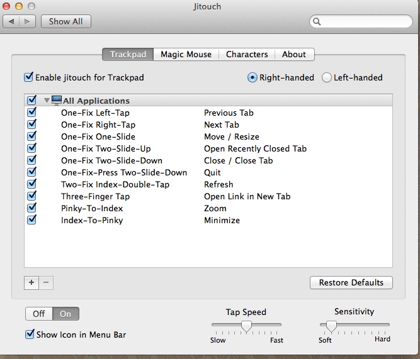Uncheck Show Icon in Menu Bar
Screen dimensions: 420x359
pos(30,334)
